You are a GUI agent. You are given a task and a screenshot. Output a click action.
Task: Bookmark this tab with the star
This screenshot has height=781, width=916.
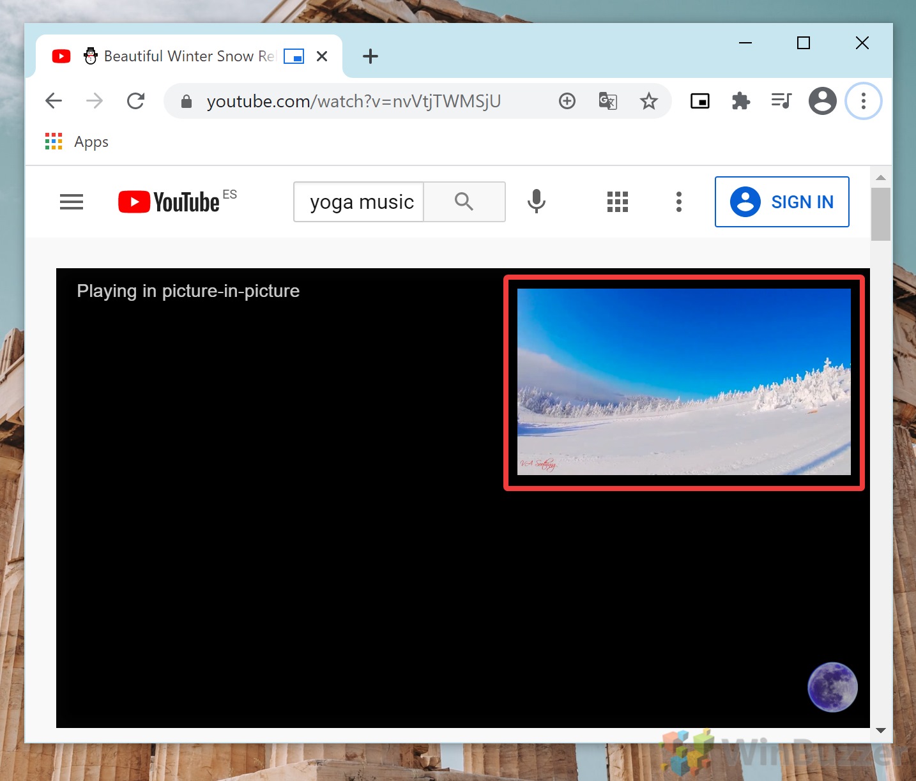click(x=649, y=101)
